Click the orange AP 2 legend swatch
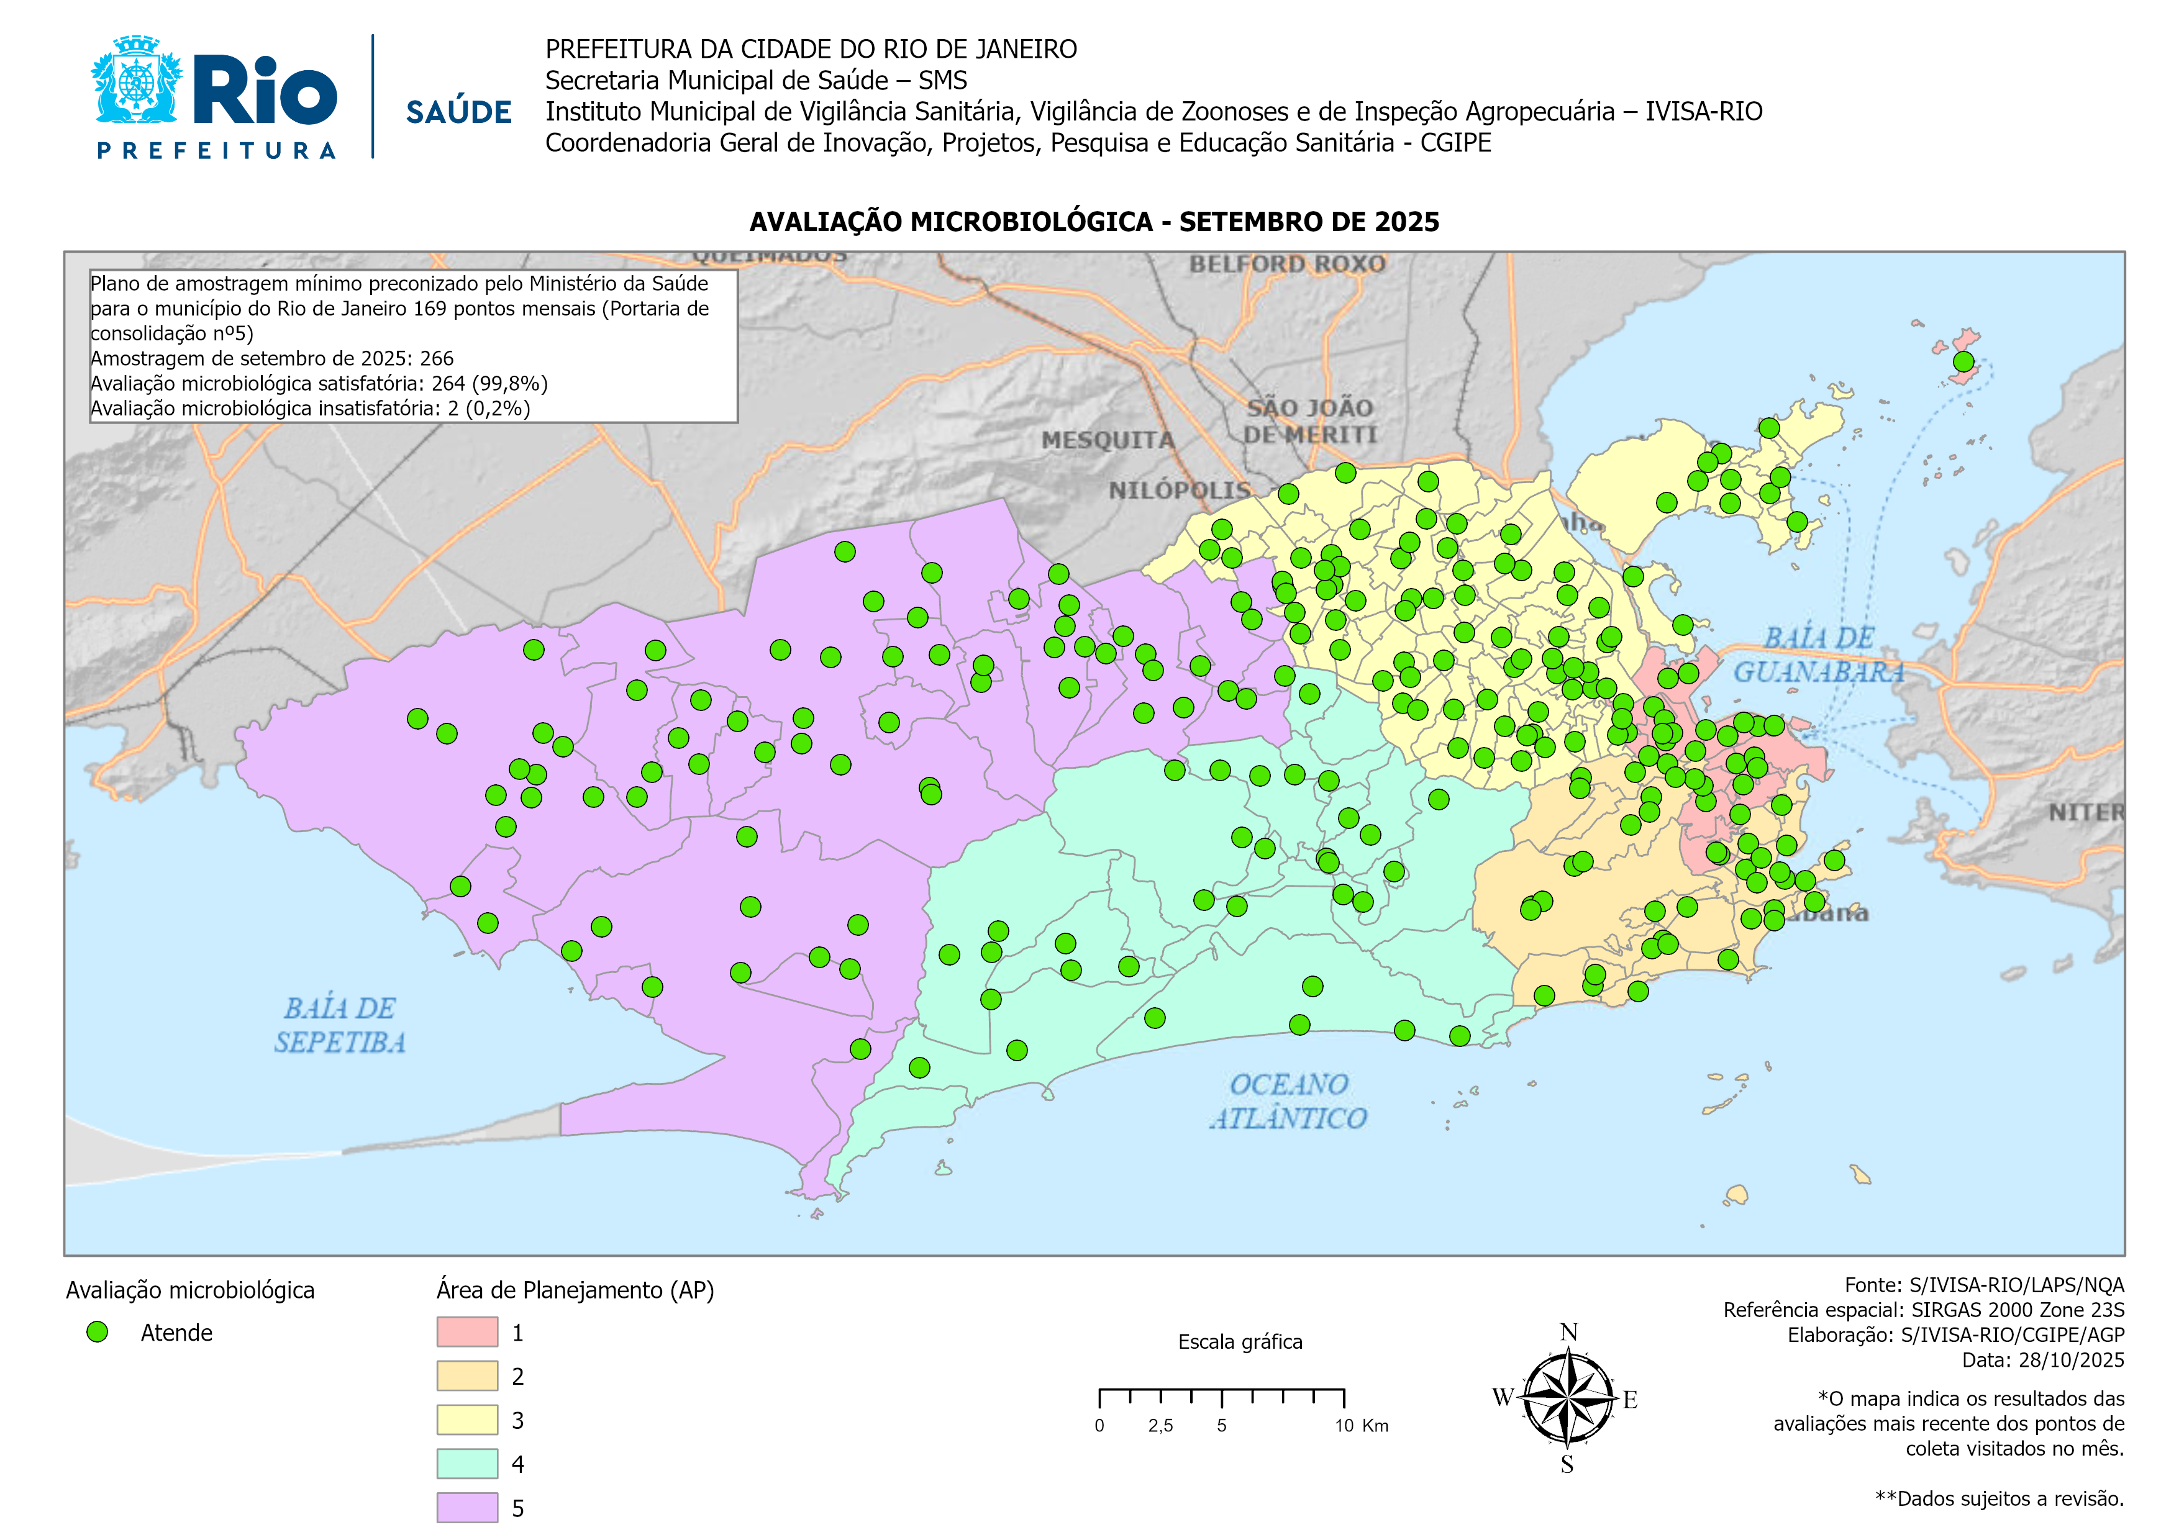This screenshot has width=2179, height=1540. (x=467, y=1376)
